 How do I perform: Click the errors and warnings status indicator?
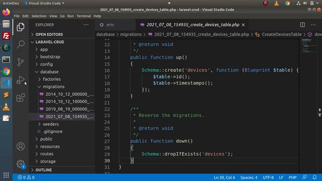pyautogui.click(x=26, y=177)
